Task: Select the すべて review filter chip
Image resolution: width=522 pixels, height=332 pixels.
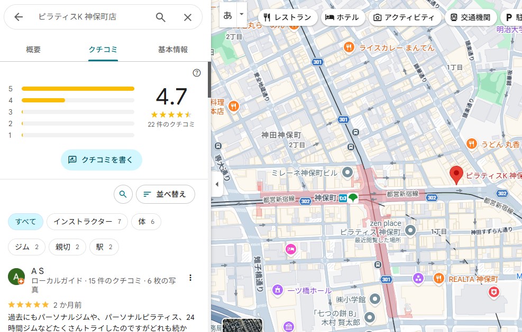Action: (25, 222)
